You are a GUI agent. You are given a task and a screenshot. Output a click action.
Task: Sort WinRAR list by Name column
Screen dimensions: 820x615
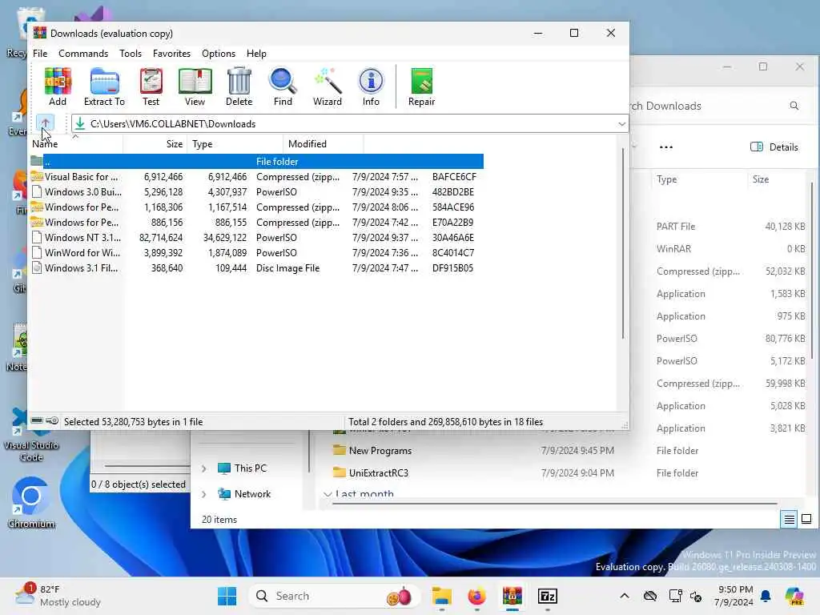[76, 144]
